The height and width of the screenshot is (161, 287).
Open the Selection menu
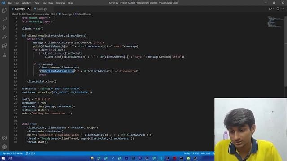(x=26, y=3)
